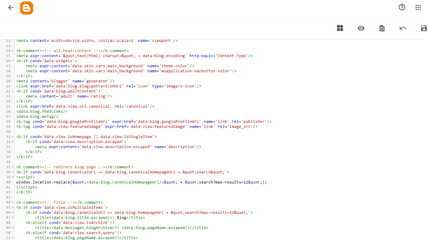Go back with the left arrow icon
The image size is (428, 240).
[x=10, y=8]
